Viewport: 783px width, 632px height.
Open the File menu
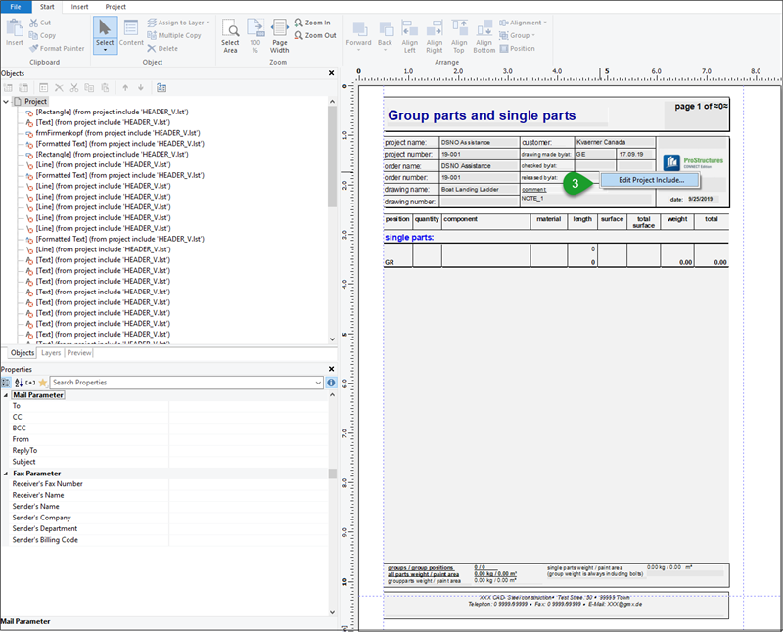16,6
